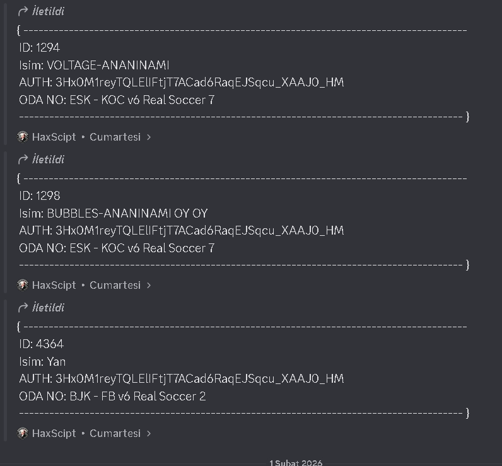Jump to original via Cumartesi under first message

115,137
